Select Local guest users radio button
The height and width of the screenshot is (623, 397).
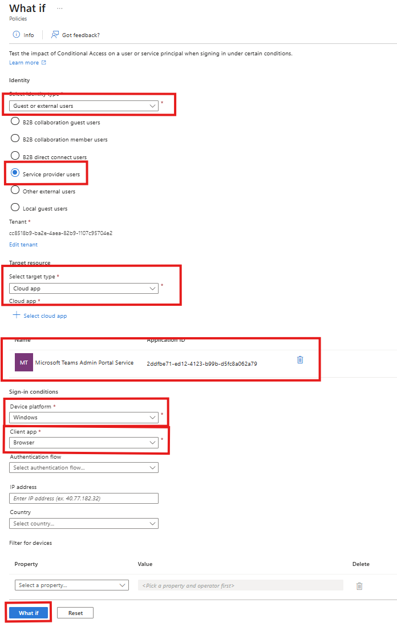coord(15,208)
